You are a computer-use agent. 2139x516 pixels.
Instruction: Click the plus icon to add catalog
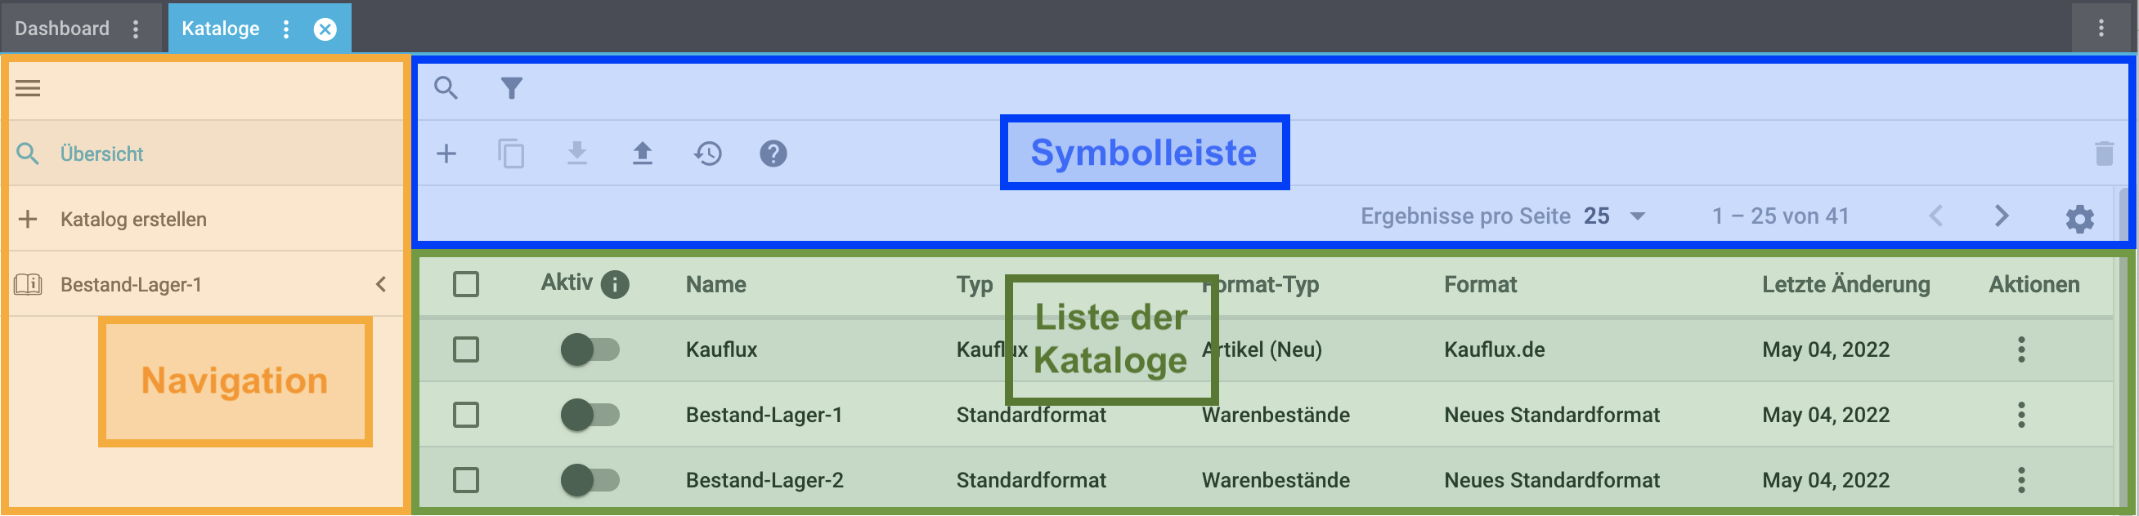pos(446,153)
